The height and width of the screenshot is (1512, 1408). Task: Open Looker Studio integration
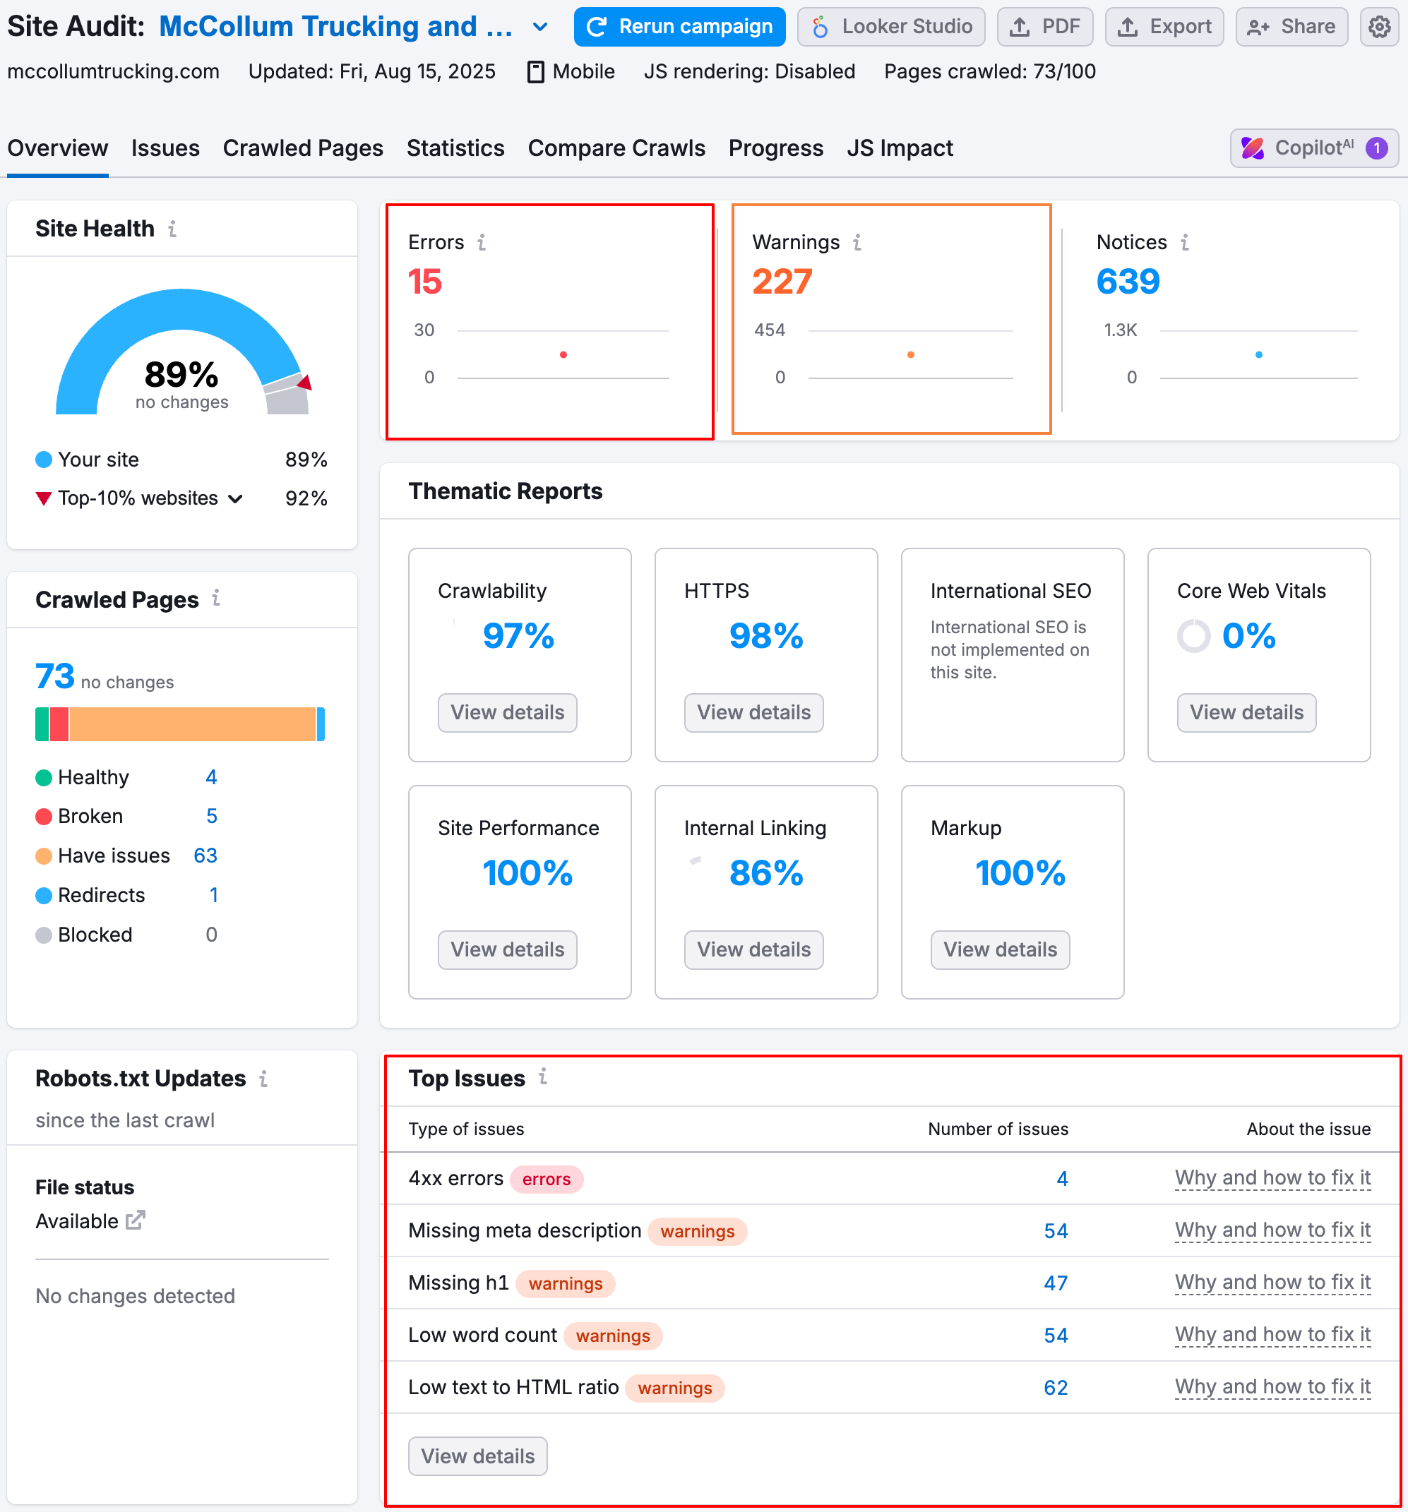[892, 28]
